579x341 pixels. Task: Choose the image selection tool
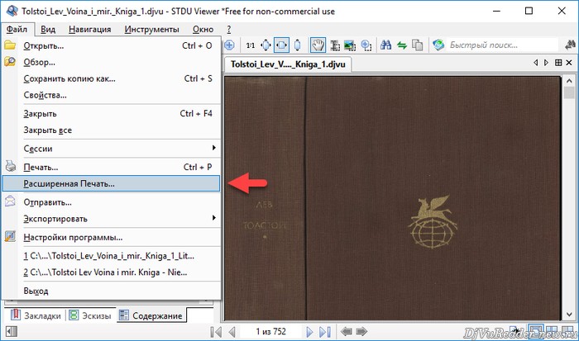(350, 45)
